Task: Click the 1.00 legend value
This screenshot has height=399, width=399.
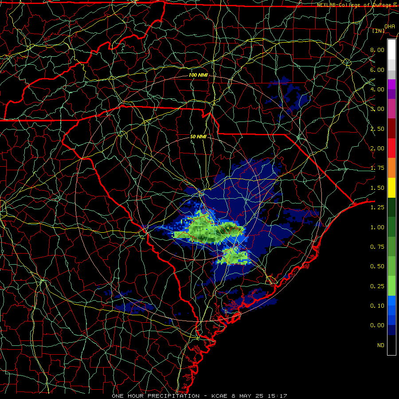Action: tap(377, 227)
